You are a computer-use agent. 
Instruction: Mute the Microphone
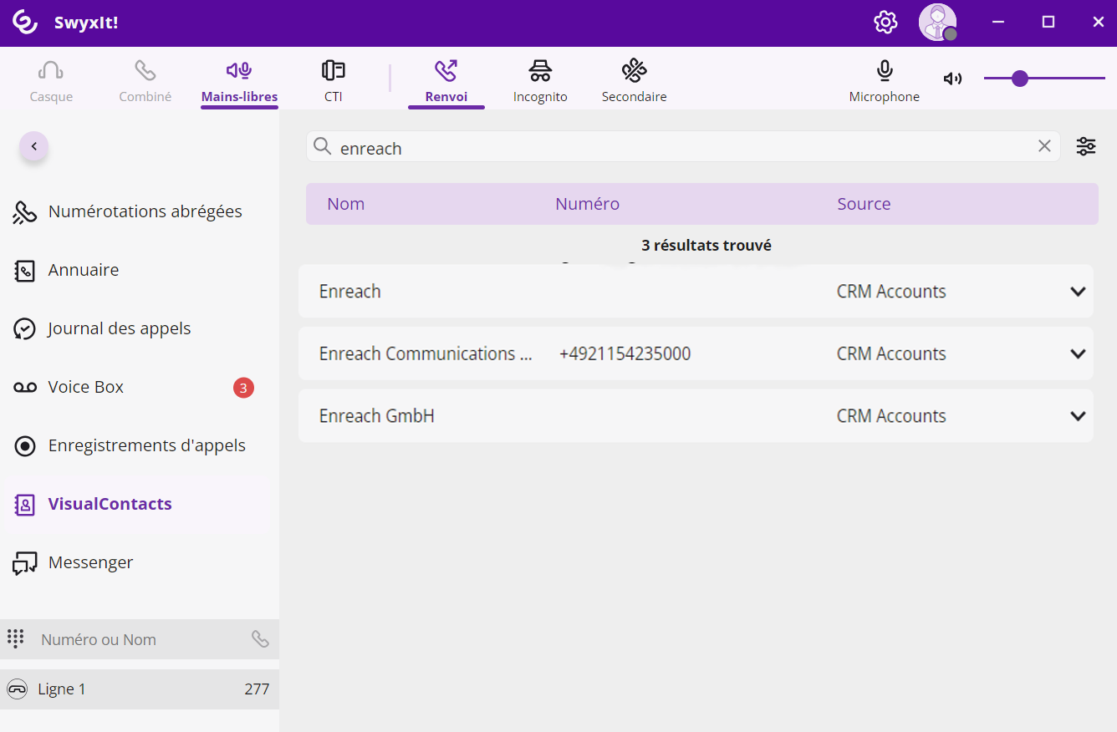click(x=885, y=81)
